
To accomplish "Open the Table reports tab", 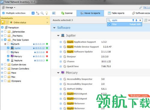I will [116, 13].
